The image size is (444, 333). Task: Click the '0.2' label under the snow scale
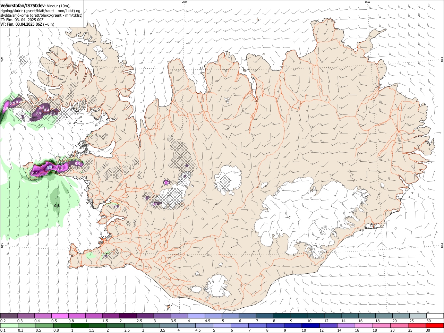coord(3,321)
